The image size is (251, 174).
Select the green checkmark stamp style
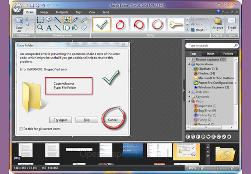coord(101,25)
